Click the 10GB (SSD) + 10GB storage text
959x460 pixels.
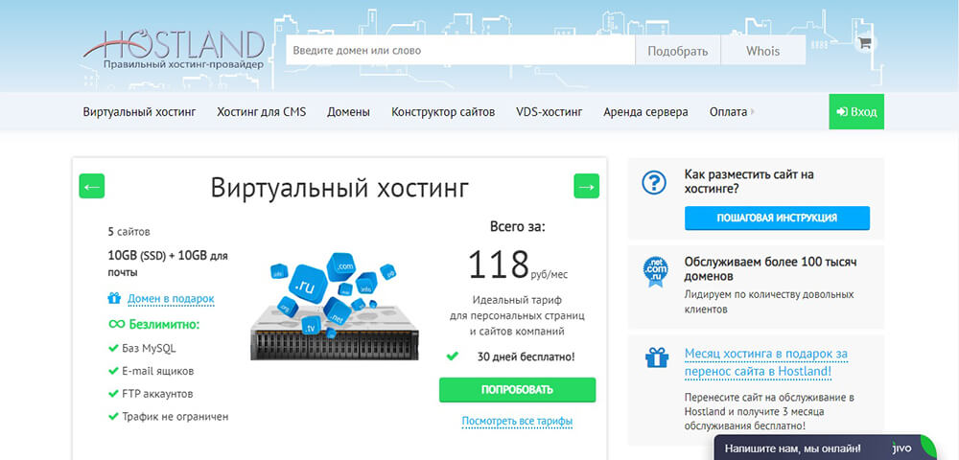coord(168,264)
